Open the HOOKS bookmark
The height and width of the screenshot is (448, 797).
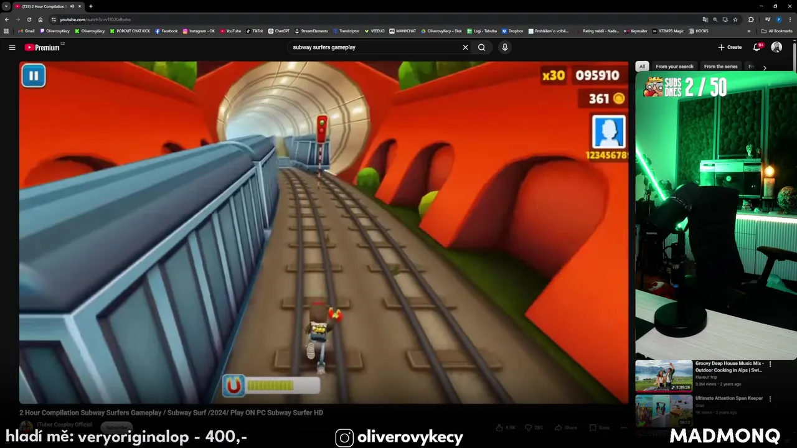tap(699, 31)
